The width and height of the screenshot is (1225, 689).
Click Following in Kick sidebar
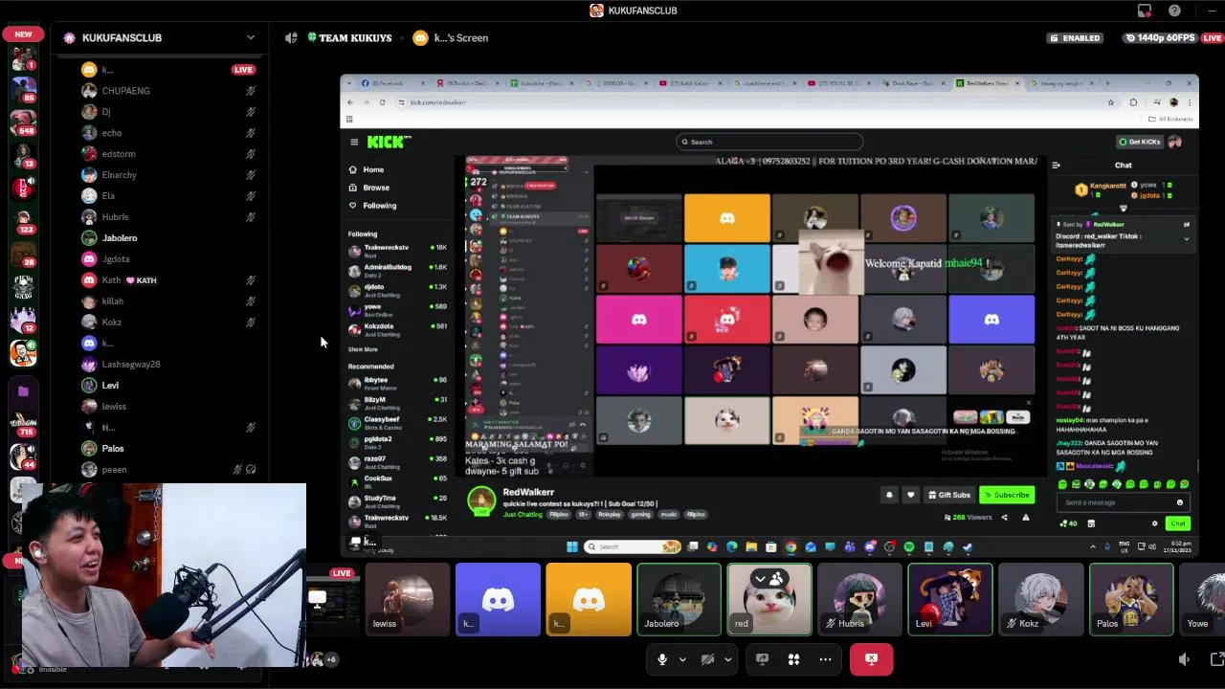(x=373, y=206)
